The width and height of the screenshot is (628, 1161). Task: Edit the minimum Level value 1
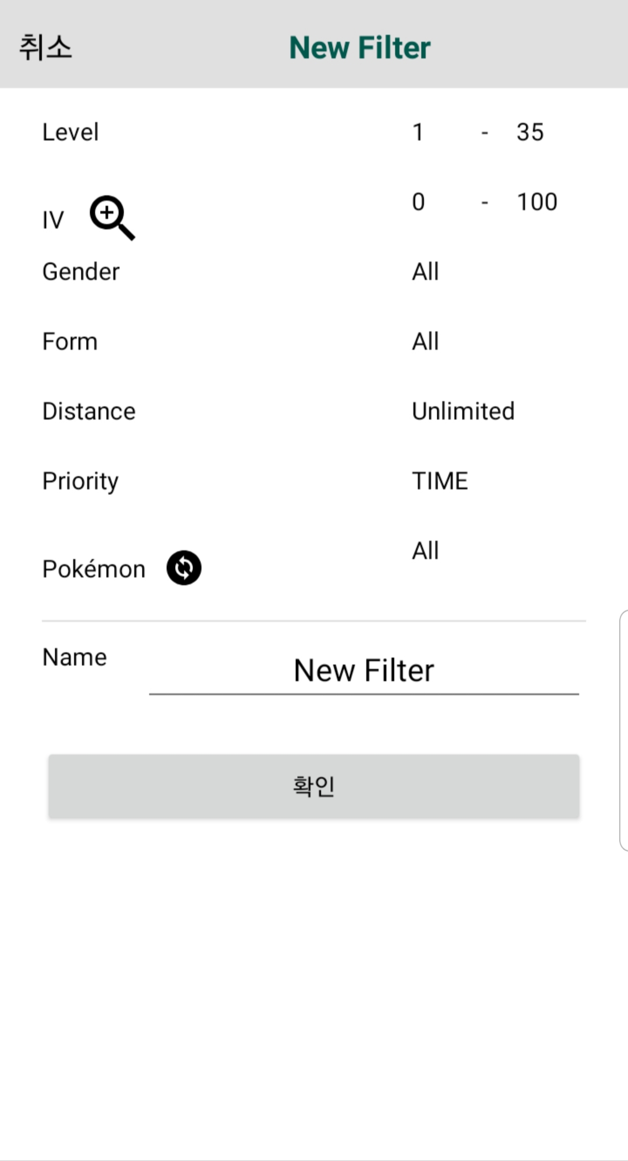[x=418, y=132]
